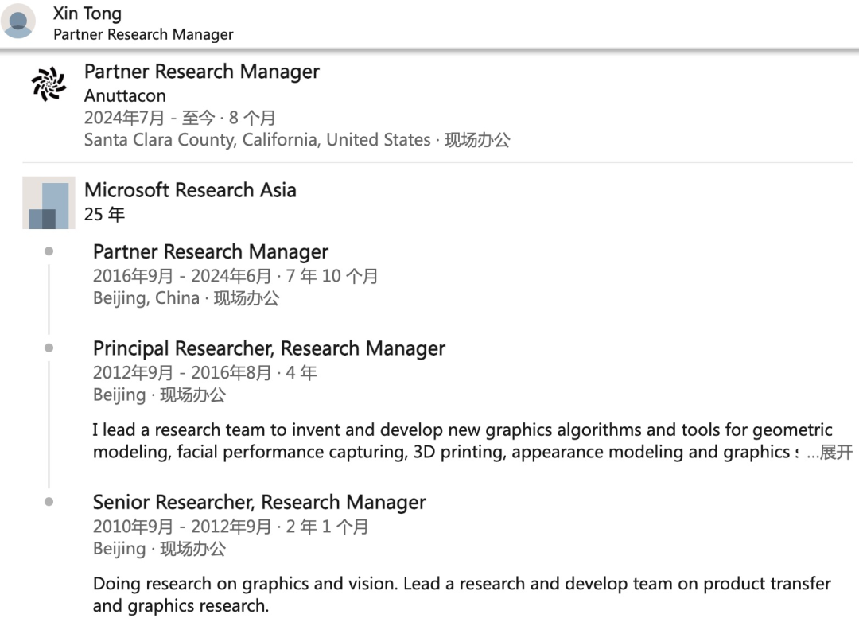This screenshot has width=859, height=622.
Task: Select the Xin Tong name in the header
Action: pos(87,14)
